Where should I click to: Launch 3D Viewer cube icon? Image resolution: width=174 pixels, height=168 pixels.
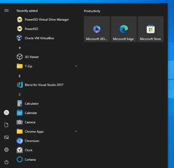pyautogui.click(x=20, y=57)
